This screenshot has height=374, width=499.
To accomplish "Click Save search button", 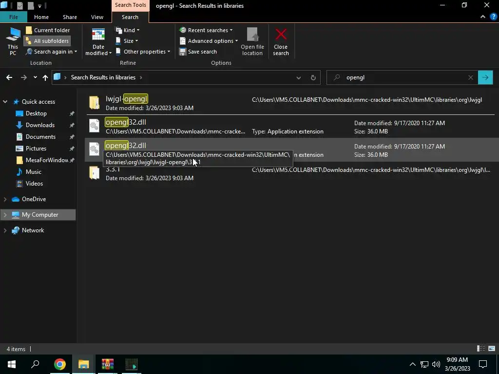I will (x=198, y=52).
